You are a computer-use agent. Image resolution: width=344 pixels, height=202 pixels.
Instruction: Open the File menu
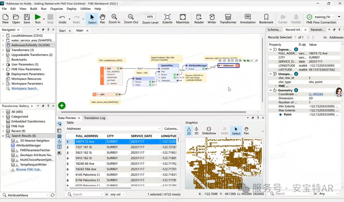[x=4, y=9]
